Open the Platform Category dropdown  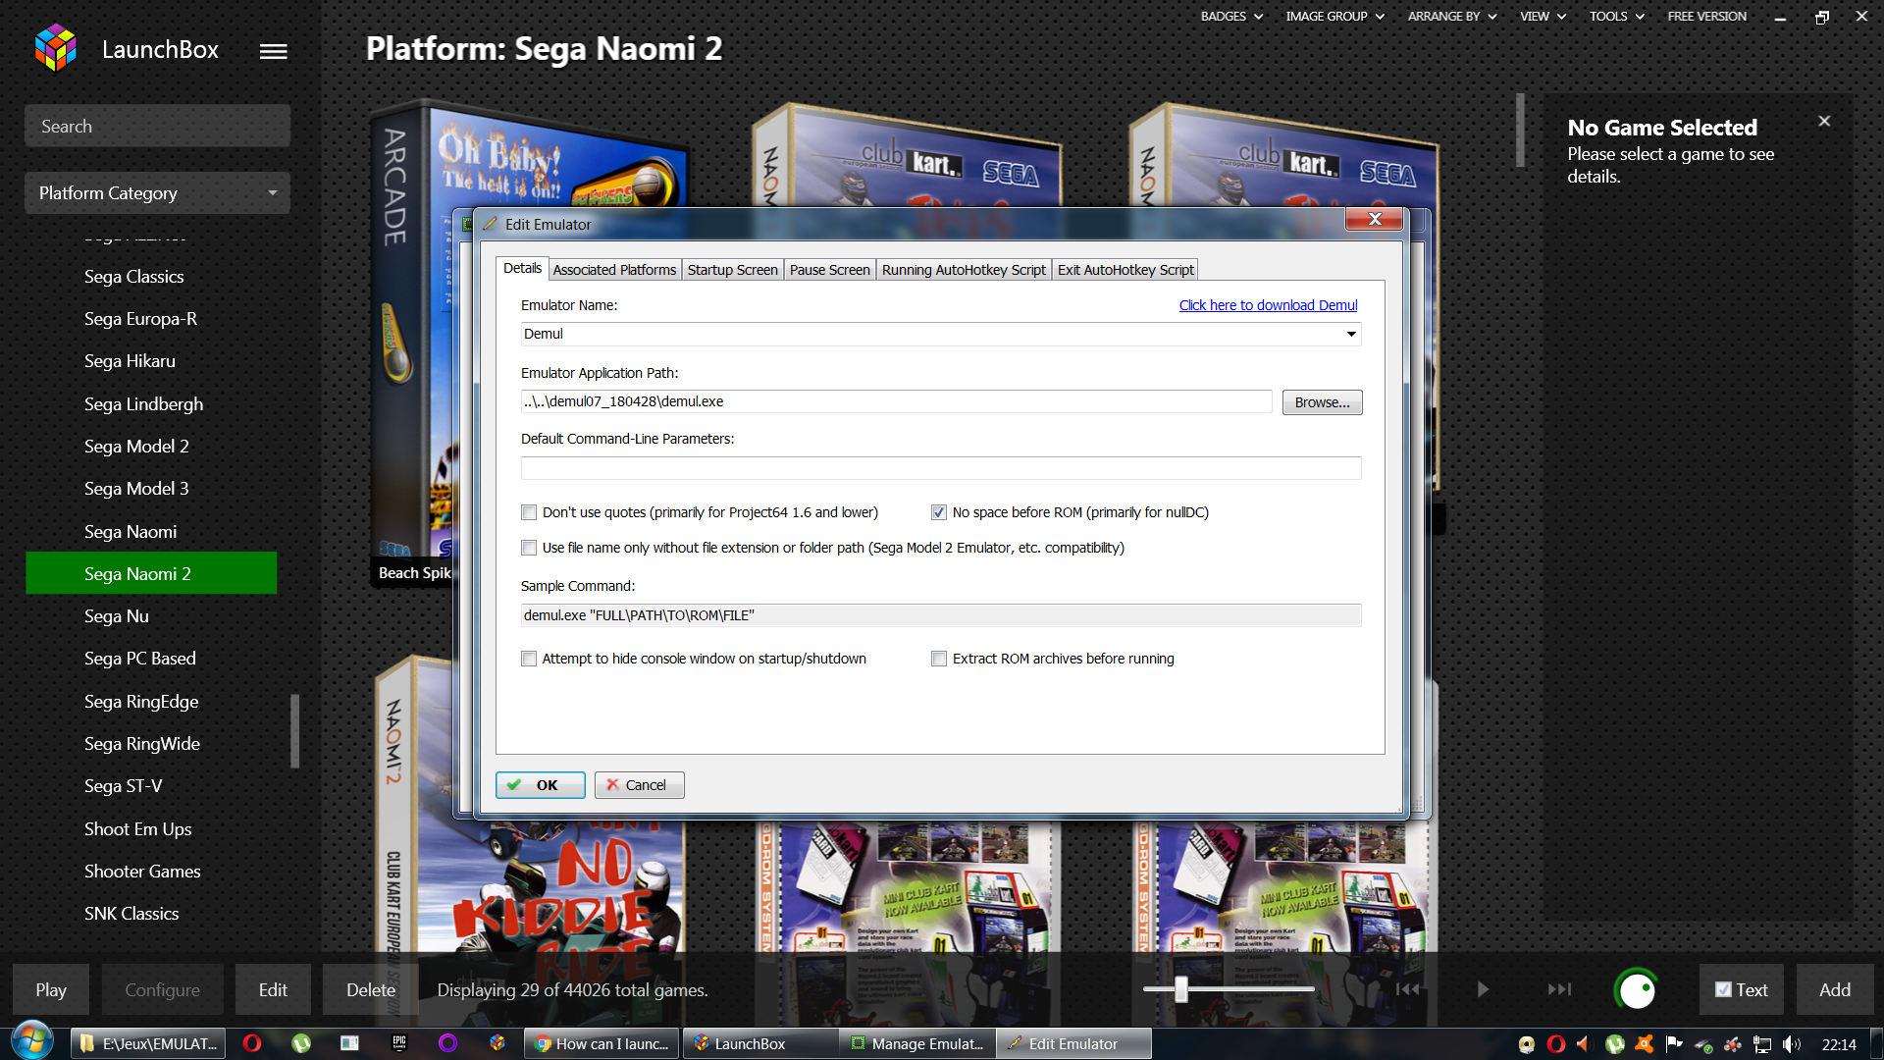click(x=157, y=193)
